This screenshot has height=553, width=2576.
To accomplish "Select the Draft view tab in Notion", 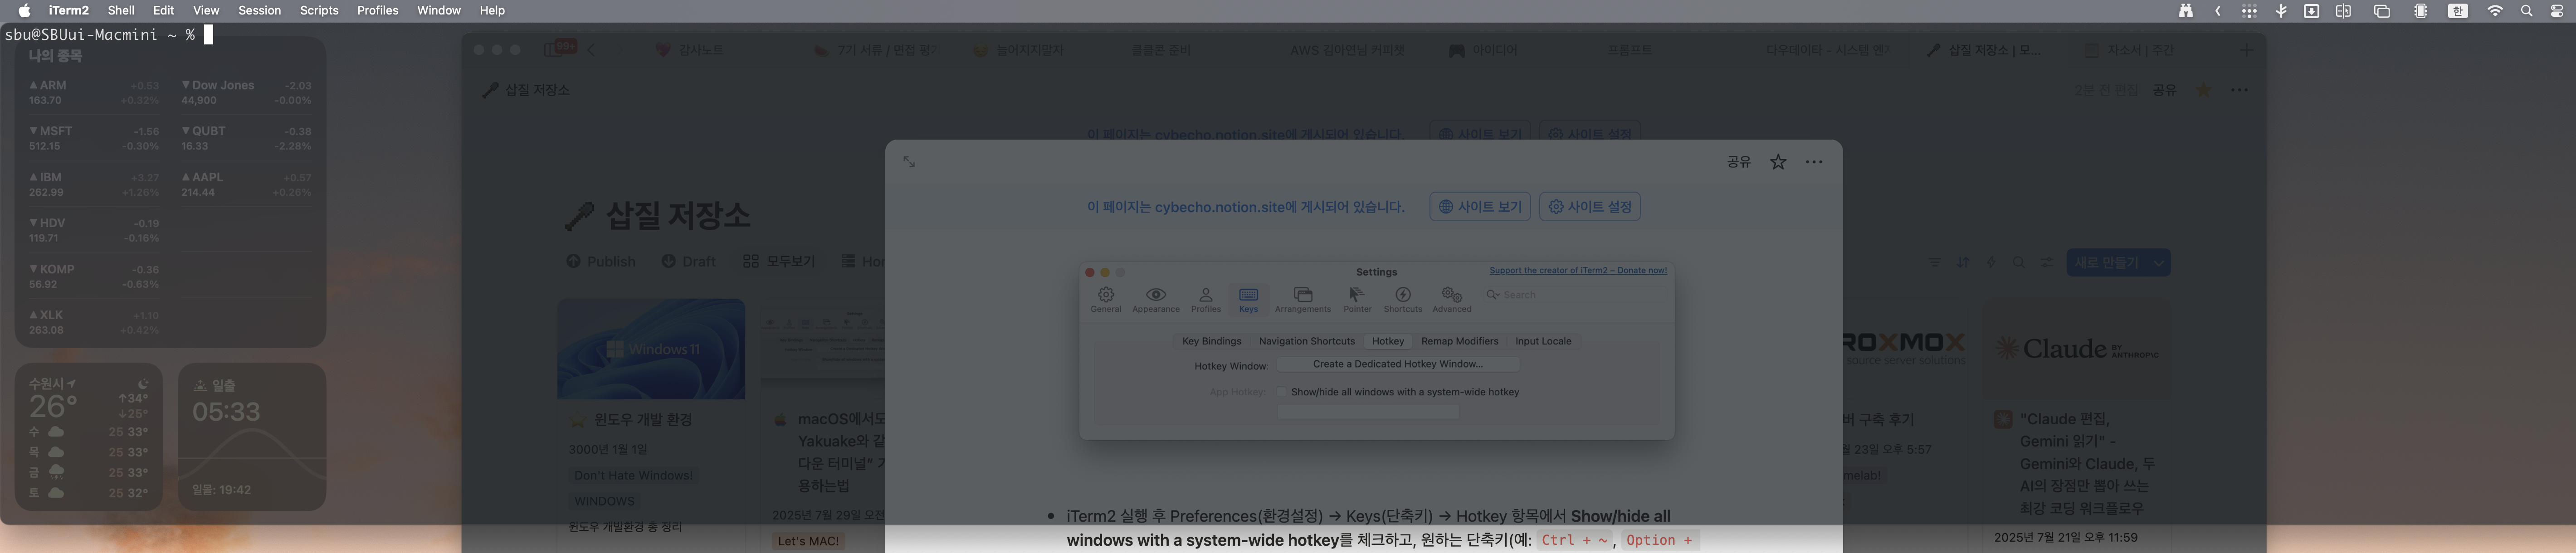I will 688,262.
